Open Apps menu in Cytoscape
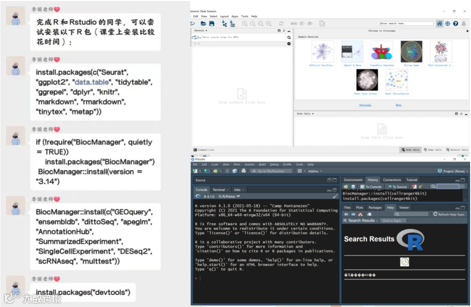 tap(235, 17)
